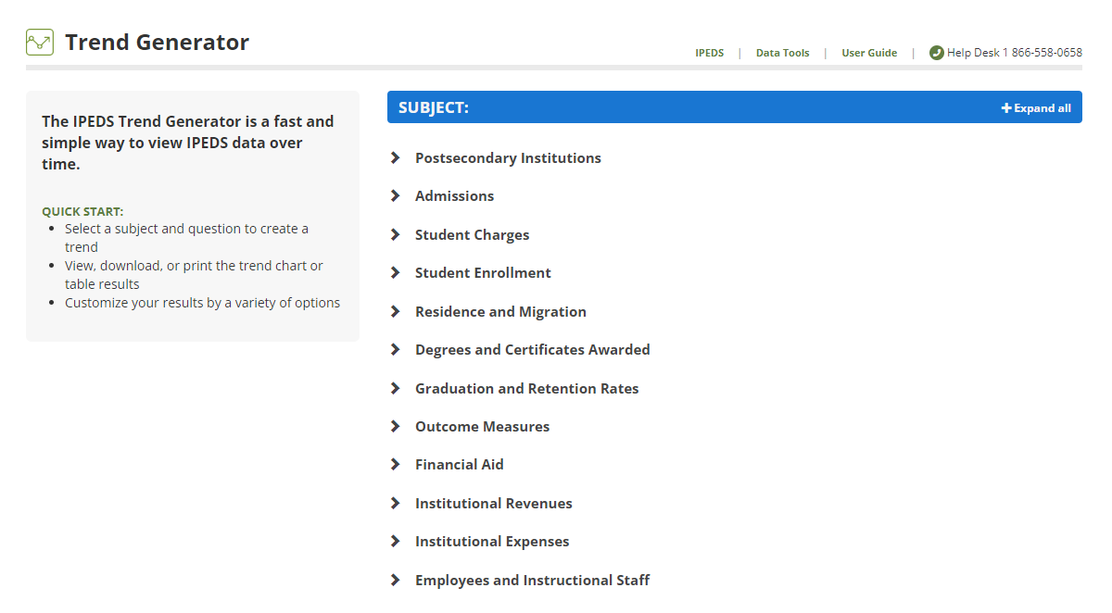Click the plus icon in Expand all
1112x613 pixels.
pyautogui.click(x=1006, y=108)
